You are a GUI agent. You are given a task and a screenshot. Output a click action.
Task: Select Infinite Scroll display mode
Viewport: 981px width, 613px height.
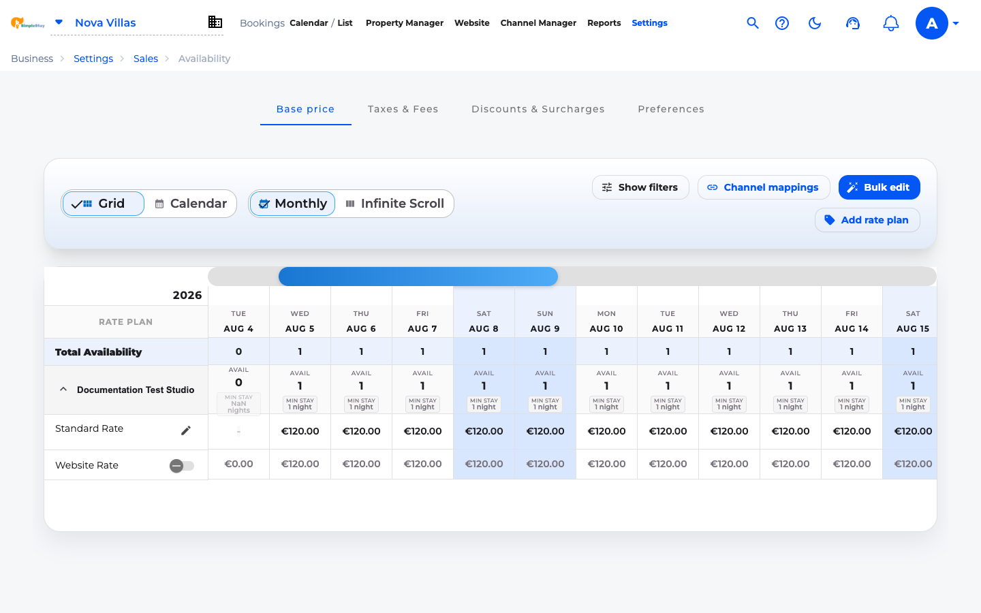coord(395,204)
